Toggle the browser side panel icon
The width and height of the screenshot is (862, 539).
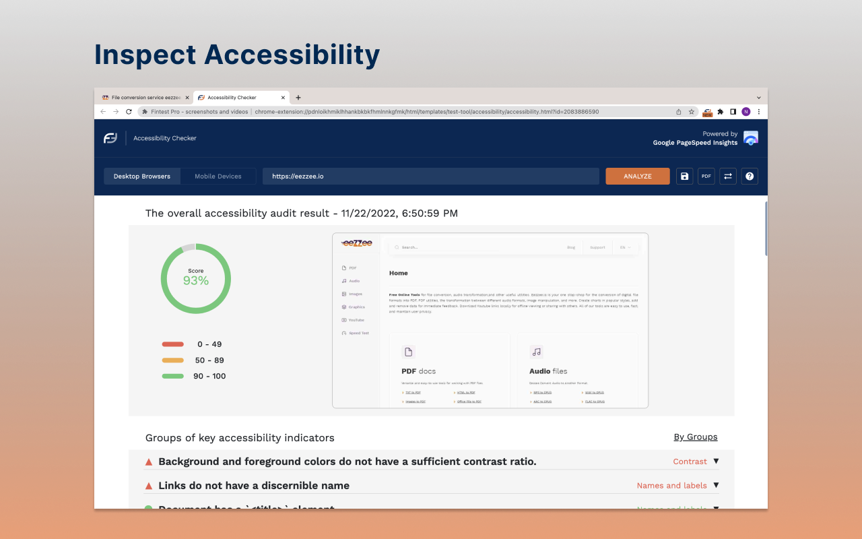point(733,112)
